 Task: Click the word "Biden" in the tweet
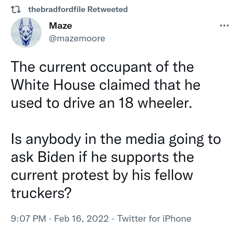click(56, 157)
